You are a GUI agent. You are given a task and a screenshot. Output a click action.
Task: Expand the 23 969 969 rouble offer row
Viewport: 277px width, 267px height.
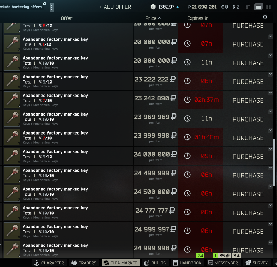pyautogui.click(x=270, y=112)
